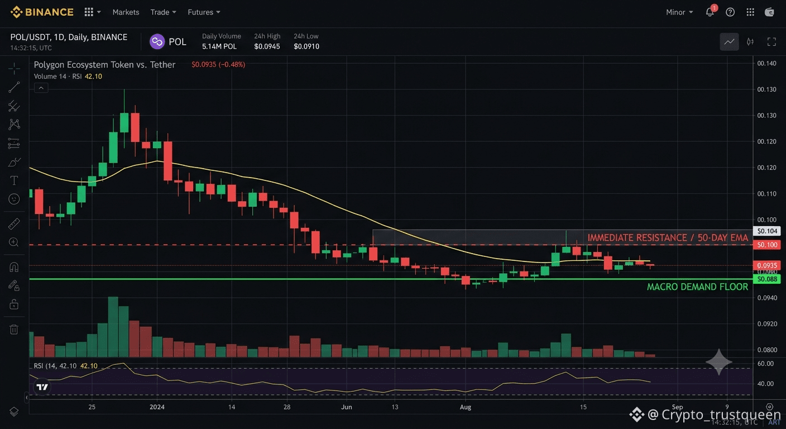Click the Polygon Ecosystem Token vs. Tether title

[x=104, y=64]
